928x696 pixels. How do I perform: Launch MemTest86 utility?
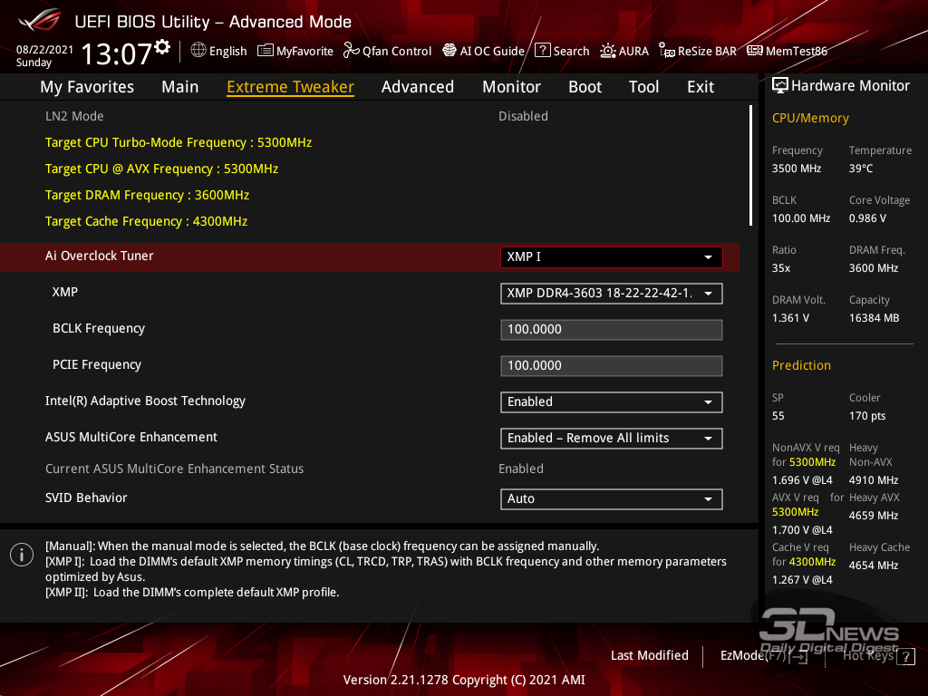pos(788,51)
